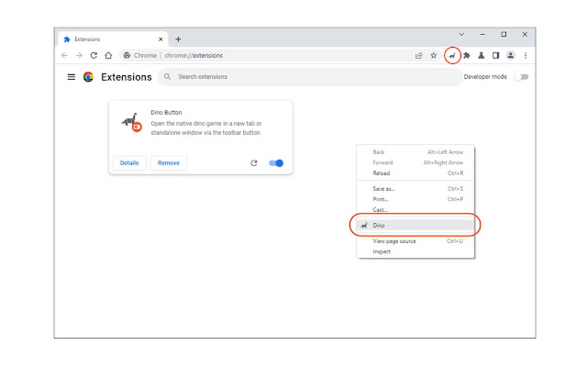Open the side panel icon
The height and width of the screenshot is (367, 587).
495,55
